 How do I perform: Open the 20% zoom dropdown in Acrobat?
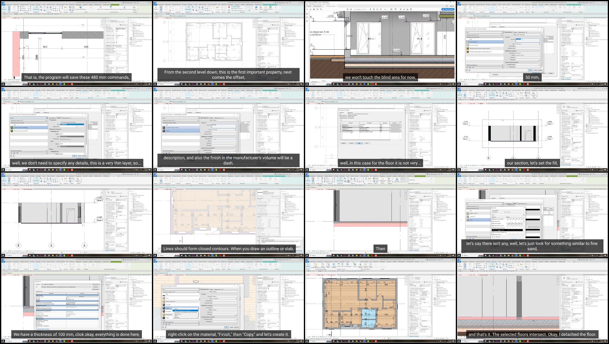(x=388, y=9)
